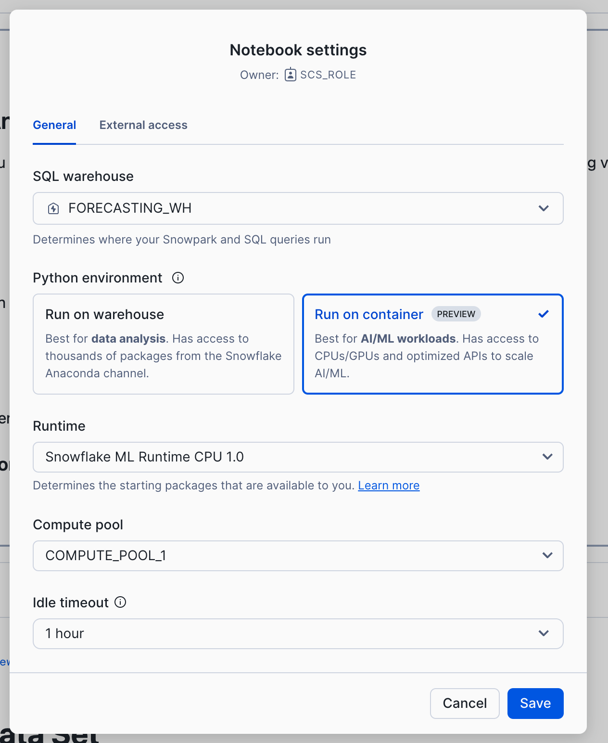Click the blue checkmark on Run on container
This screenshot has height=743, width=608.
click(x=544, y=314)
